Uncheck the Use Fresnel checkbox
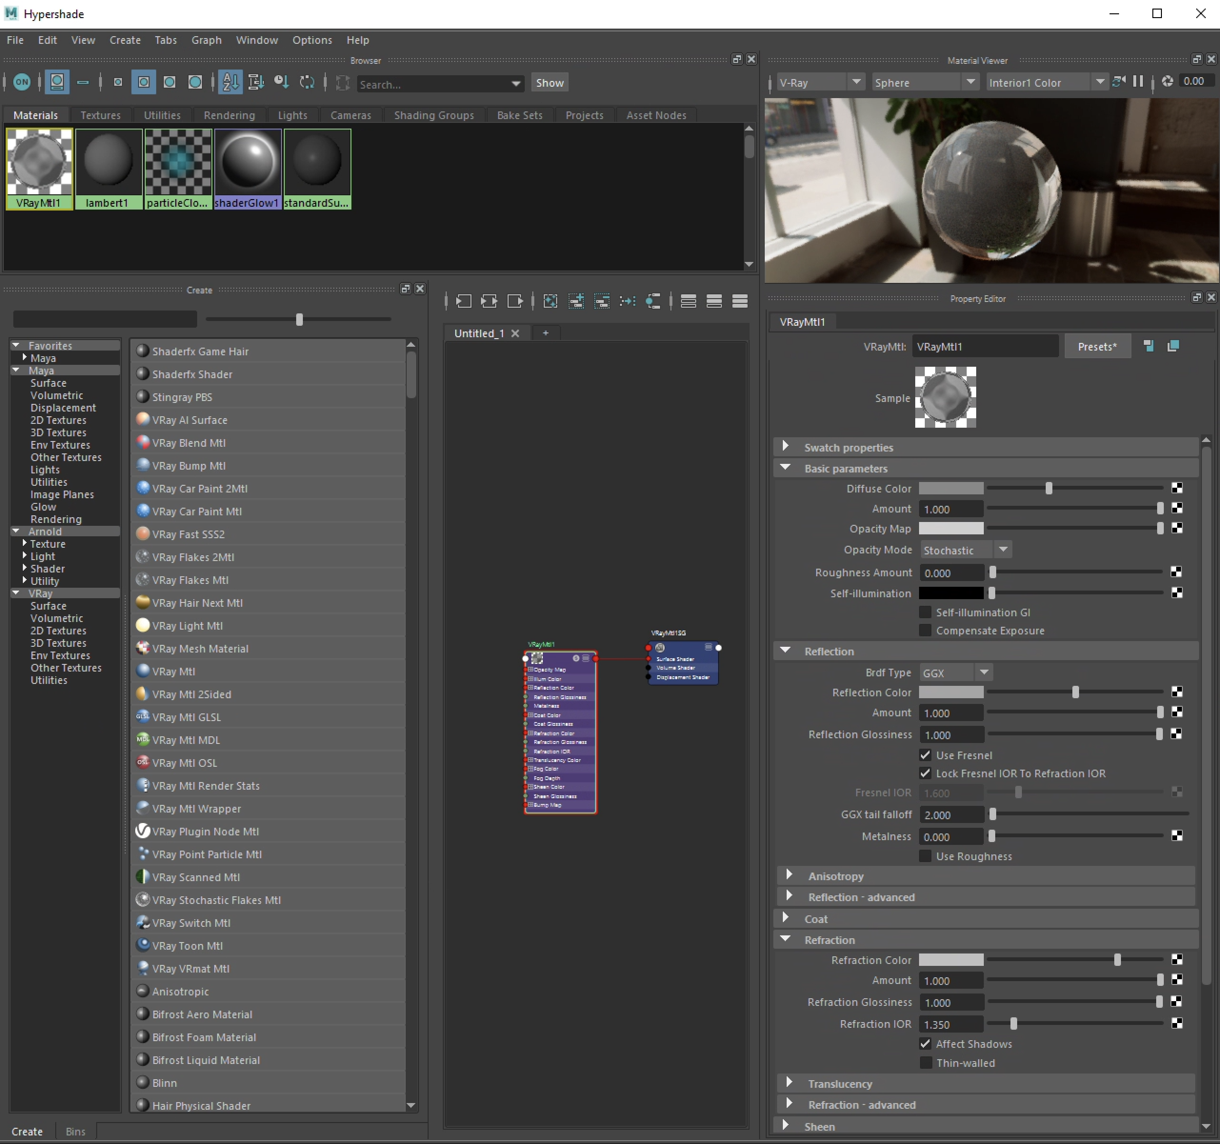The width and height of the screenshot is (1220, 1144). 925,755
